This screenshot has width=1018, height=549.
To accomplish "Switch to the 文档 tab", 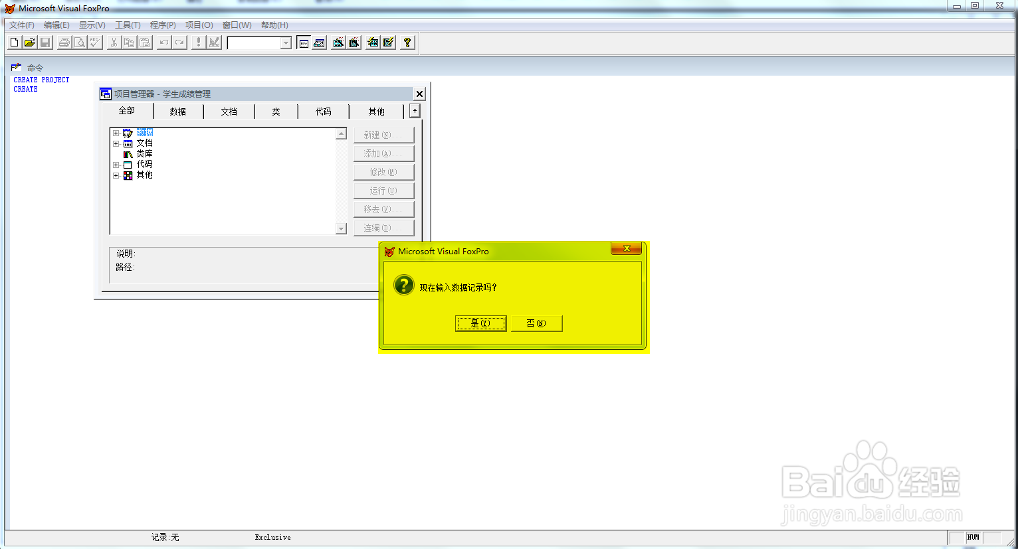I will 229,112.
